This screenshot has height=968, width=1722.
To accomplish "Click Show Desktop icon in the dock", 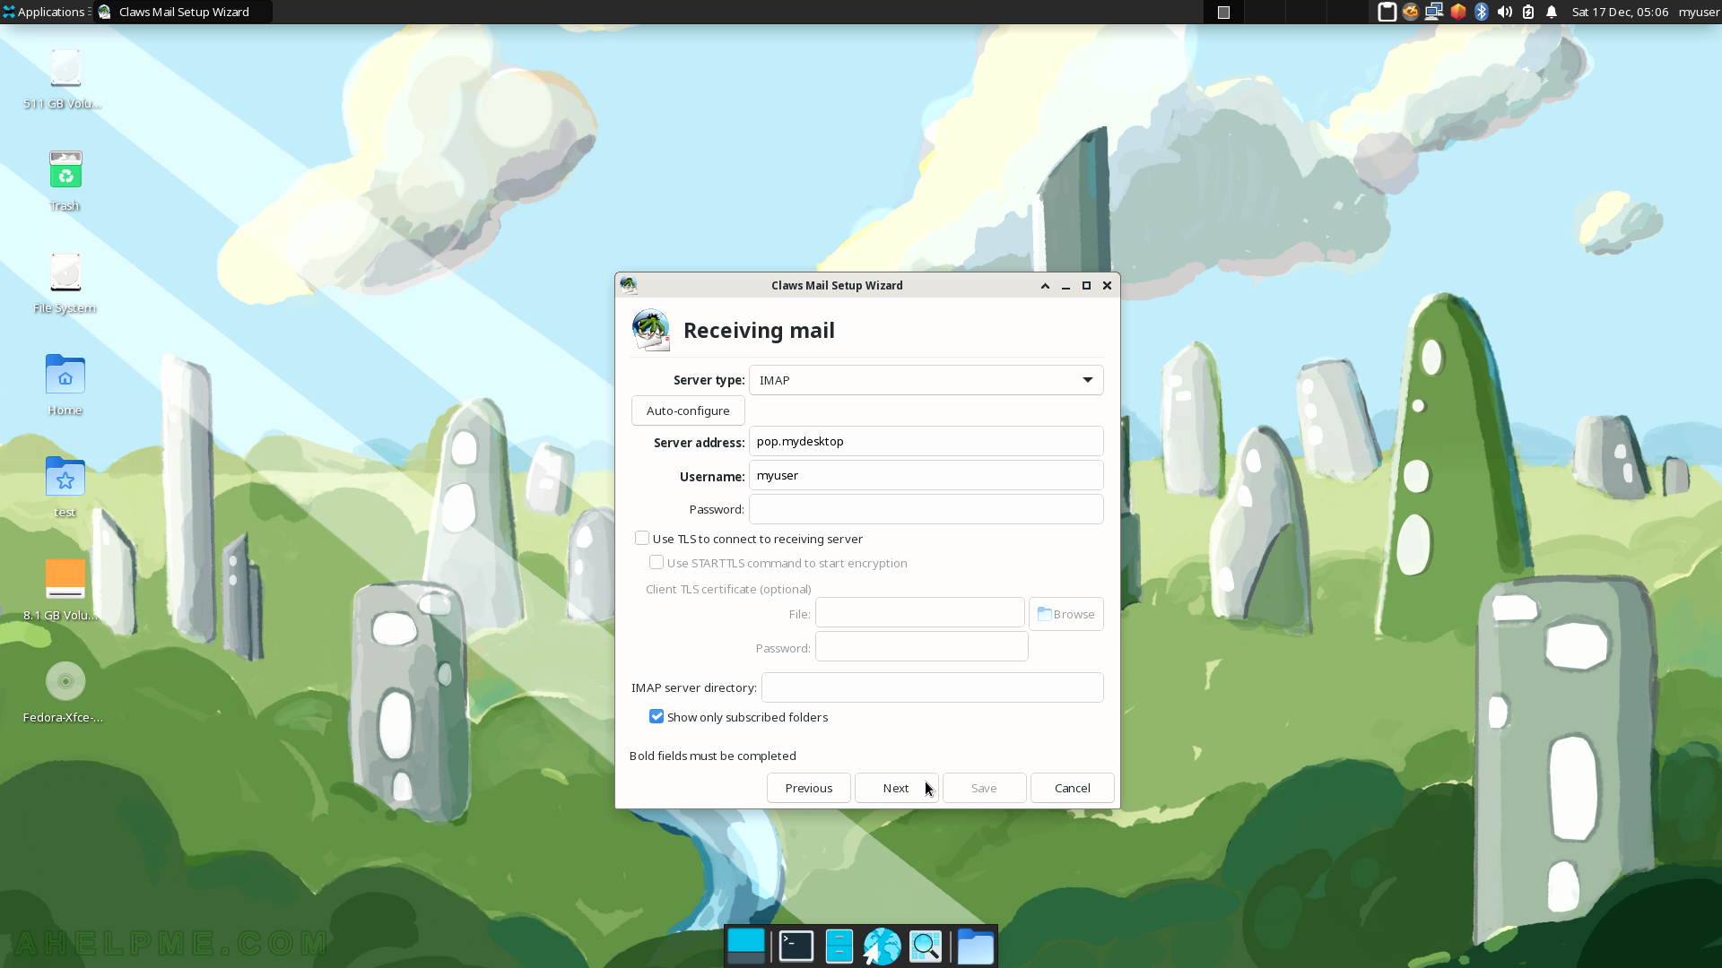I will tap(746, 946).
